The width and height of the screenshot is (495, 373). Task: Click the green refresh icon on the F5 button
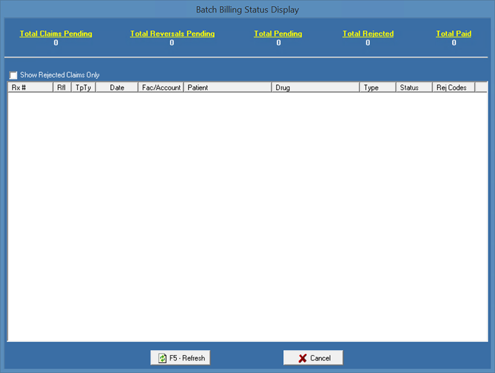(162, 358)
